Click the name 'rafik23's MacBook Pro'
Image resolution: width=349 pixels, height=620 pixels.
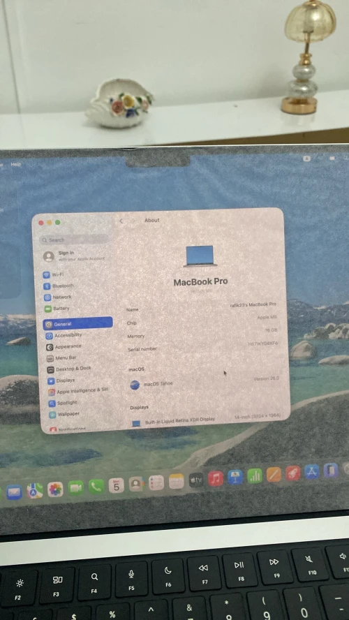point(253,304)
